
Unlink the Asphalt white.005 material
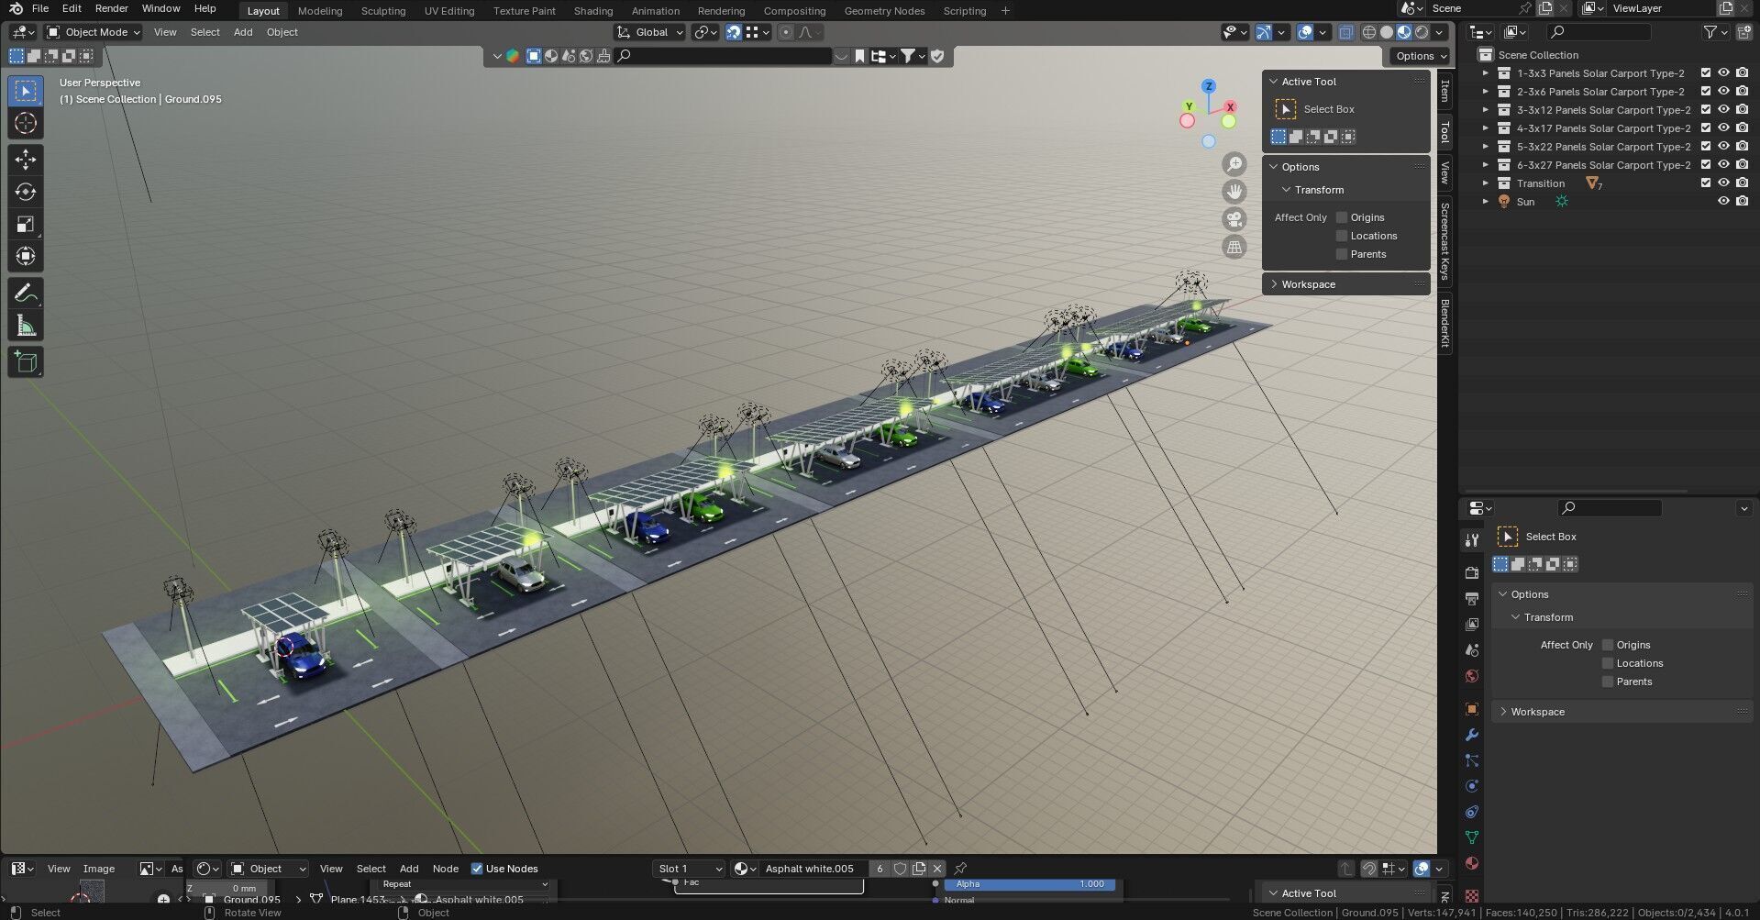click(937, 869)
